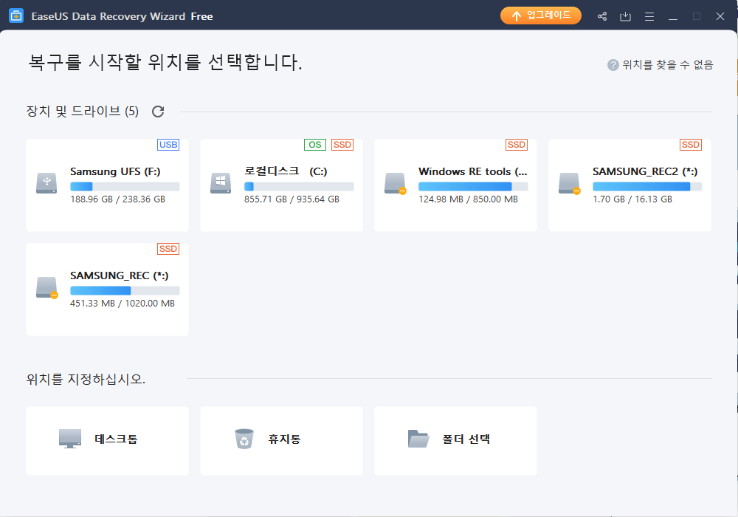Select the SAMSUNG_REC2 (*:) partition name
Image resolution: width=738 pixels, height=517 pixels.
tap(645, 171)
